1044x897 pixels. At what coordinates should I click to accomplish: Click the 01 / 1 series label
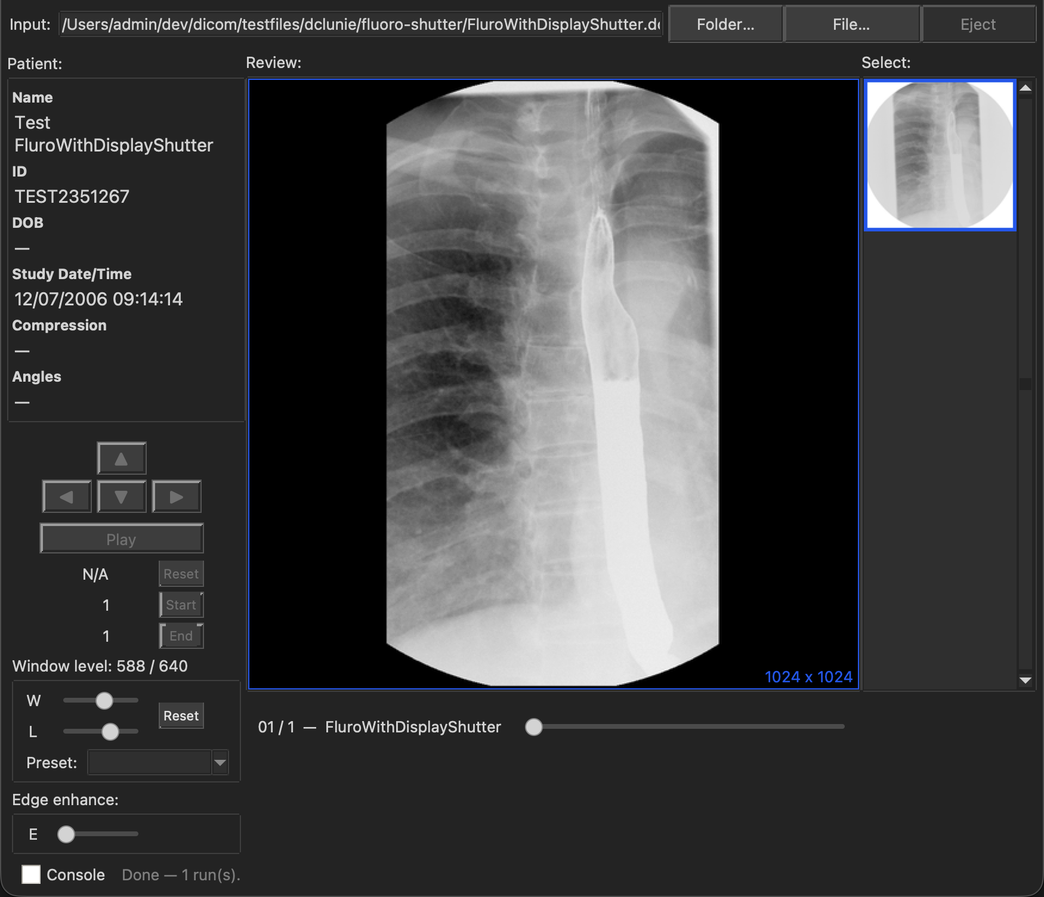point(276,727)
